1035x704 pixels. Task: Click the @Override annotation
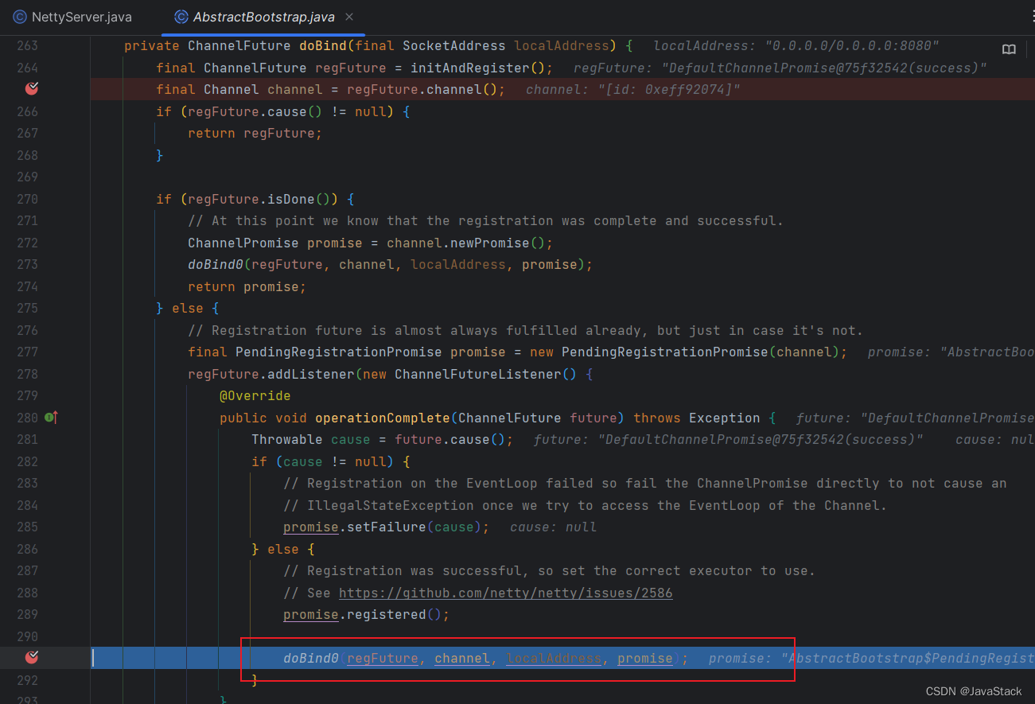click(x=255, y=396)
